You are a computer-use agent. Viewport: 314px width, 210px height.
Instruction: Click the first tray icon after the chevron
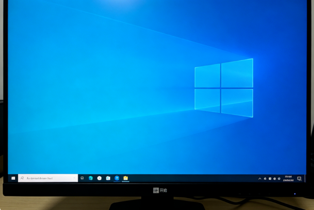pos(265,179)
